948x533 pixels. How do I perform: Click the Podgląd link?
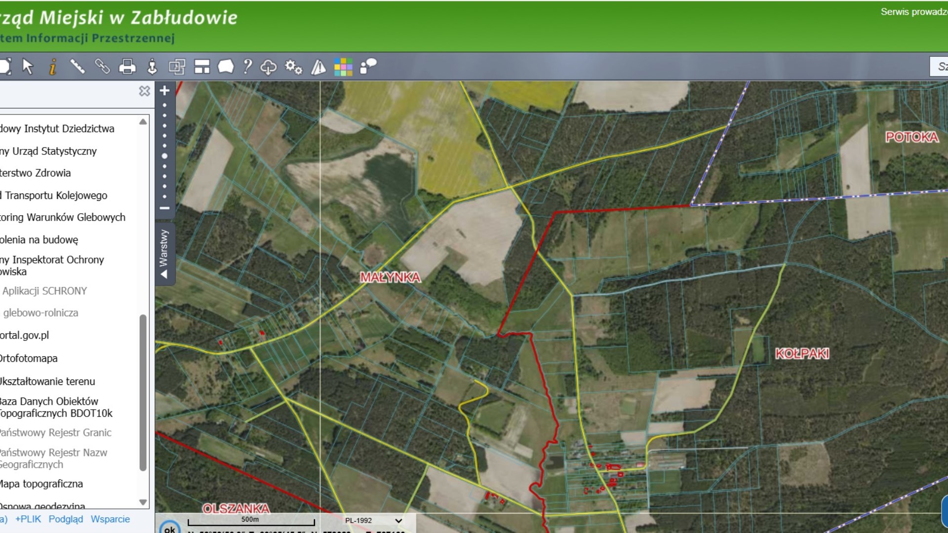pos(66,519)
